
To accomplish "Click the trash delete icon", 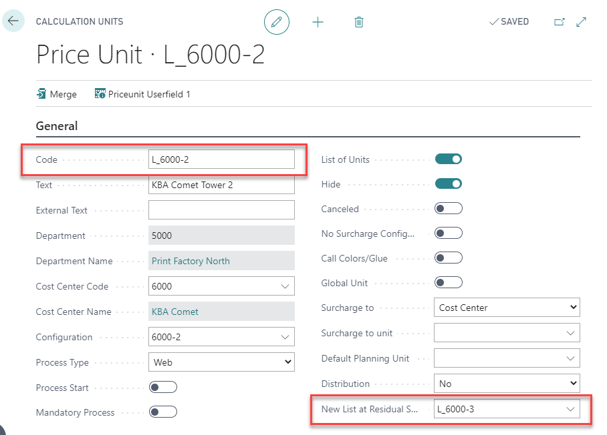I will [x=359, y=22].
